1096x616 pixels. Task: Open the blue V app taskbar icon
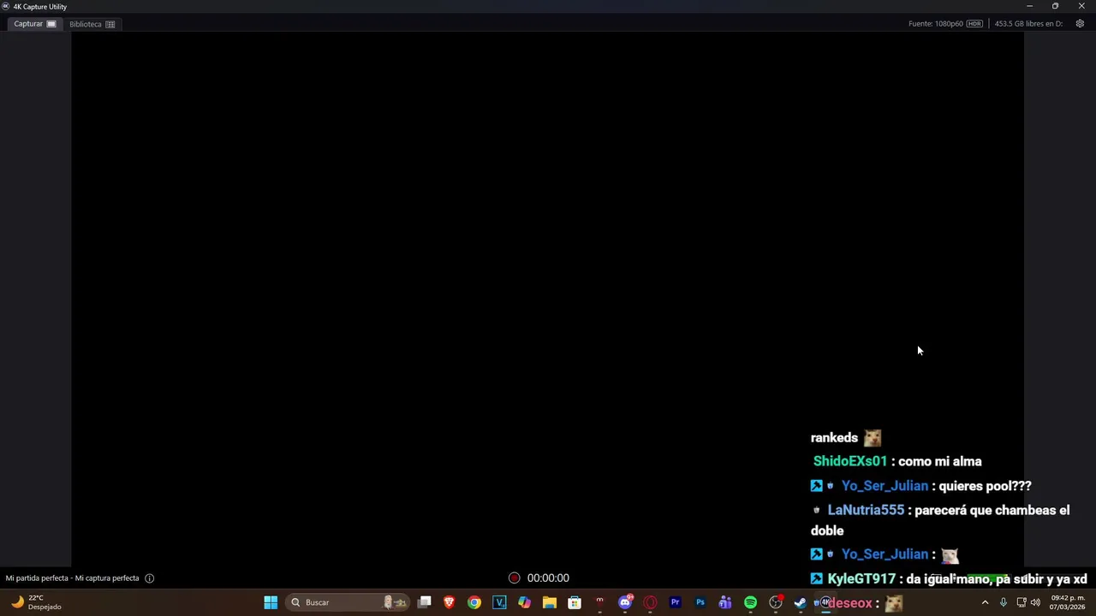point(499,602)
